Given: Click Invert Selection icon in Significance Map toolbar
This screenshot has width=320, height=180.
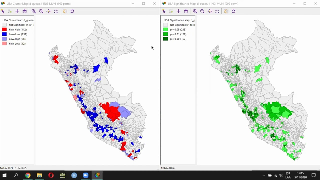Looking at the screenshot, I should click(171, 11).
